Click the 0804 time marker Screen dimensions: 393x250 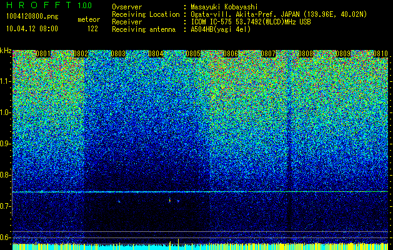[156, 54]
